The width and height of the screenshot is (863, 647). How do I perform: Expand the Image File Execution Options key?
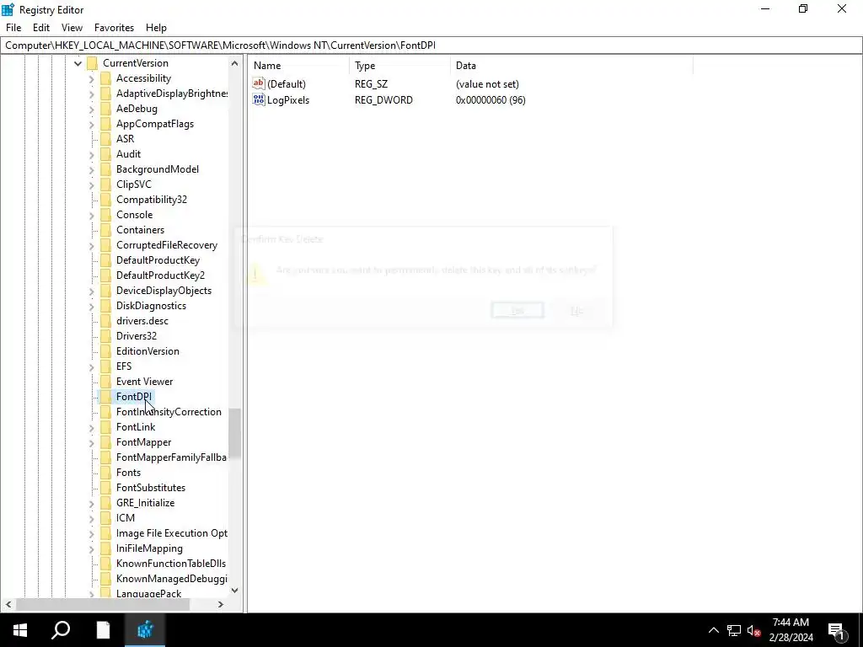91,533
